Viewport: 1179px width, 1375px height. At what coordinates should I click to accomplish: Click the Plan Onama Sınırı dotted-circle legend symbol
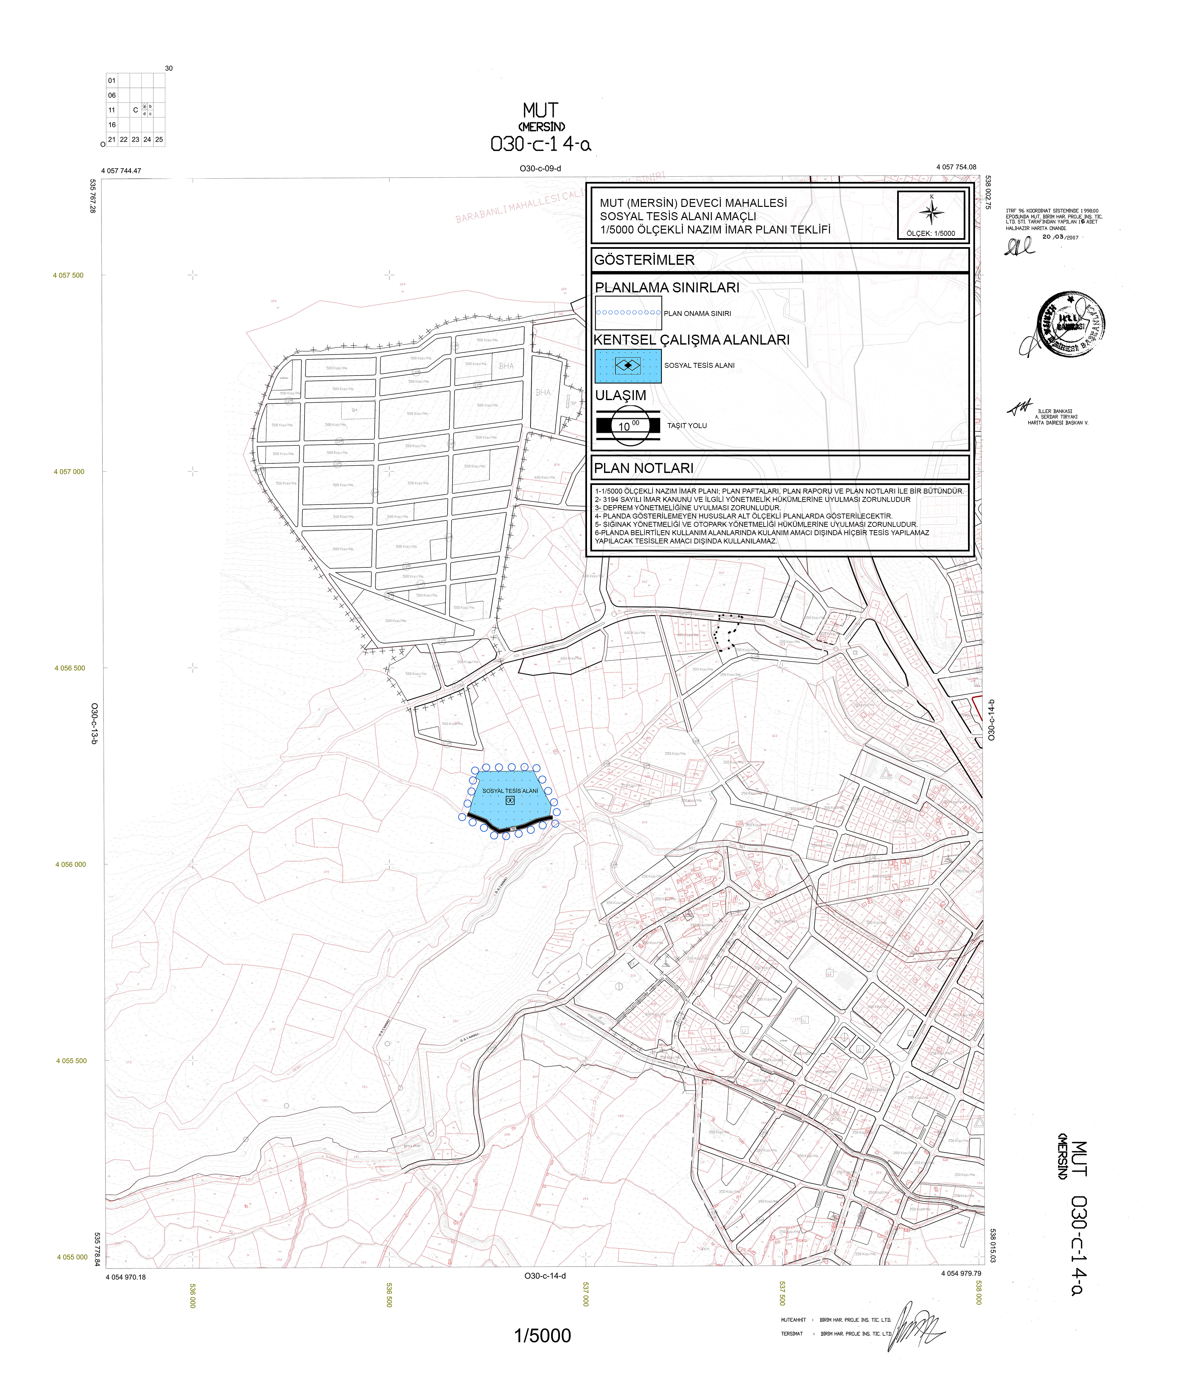[x=628, y=313]
